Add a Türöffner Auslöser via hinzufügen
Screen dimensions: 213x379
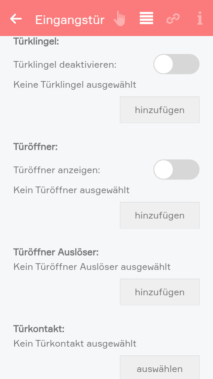coord(159,292)
